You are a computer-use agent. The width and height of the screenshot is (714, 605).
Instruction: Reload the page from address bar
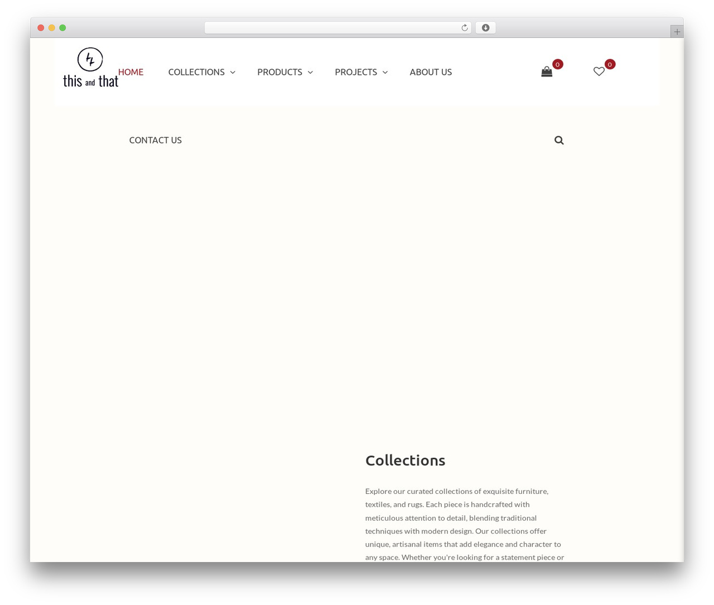(465, 28)
